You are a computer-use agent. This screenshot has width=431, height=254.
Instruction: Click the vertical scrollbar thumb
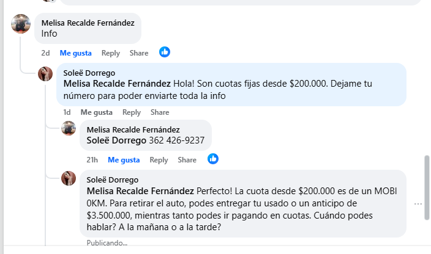click(x=427, y=187)
